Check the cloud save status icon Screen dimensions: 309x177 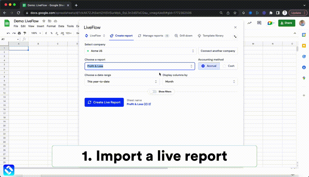click(55, 21)
